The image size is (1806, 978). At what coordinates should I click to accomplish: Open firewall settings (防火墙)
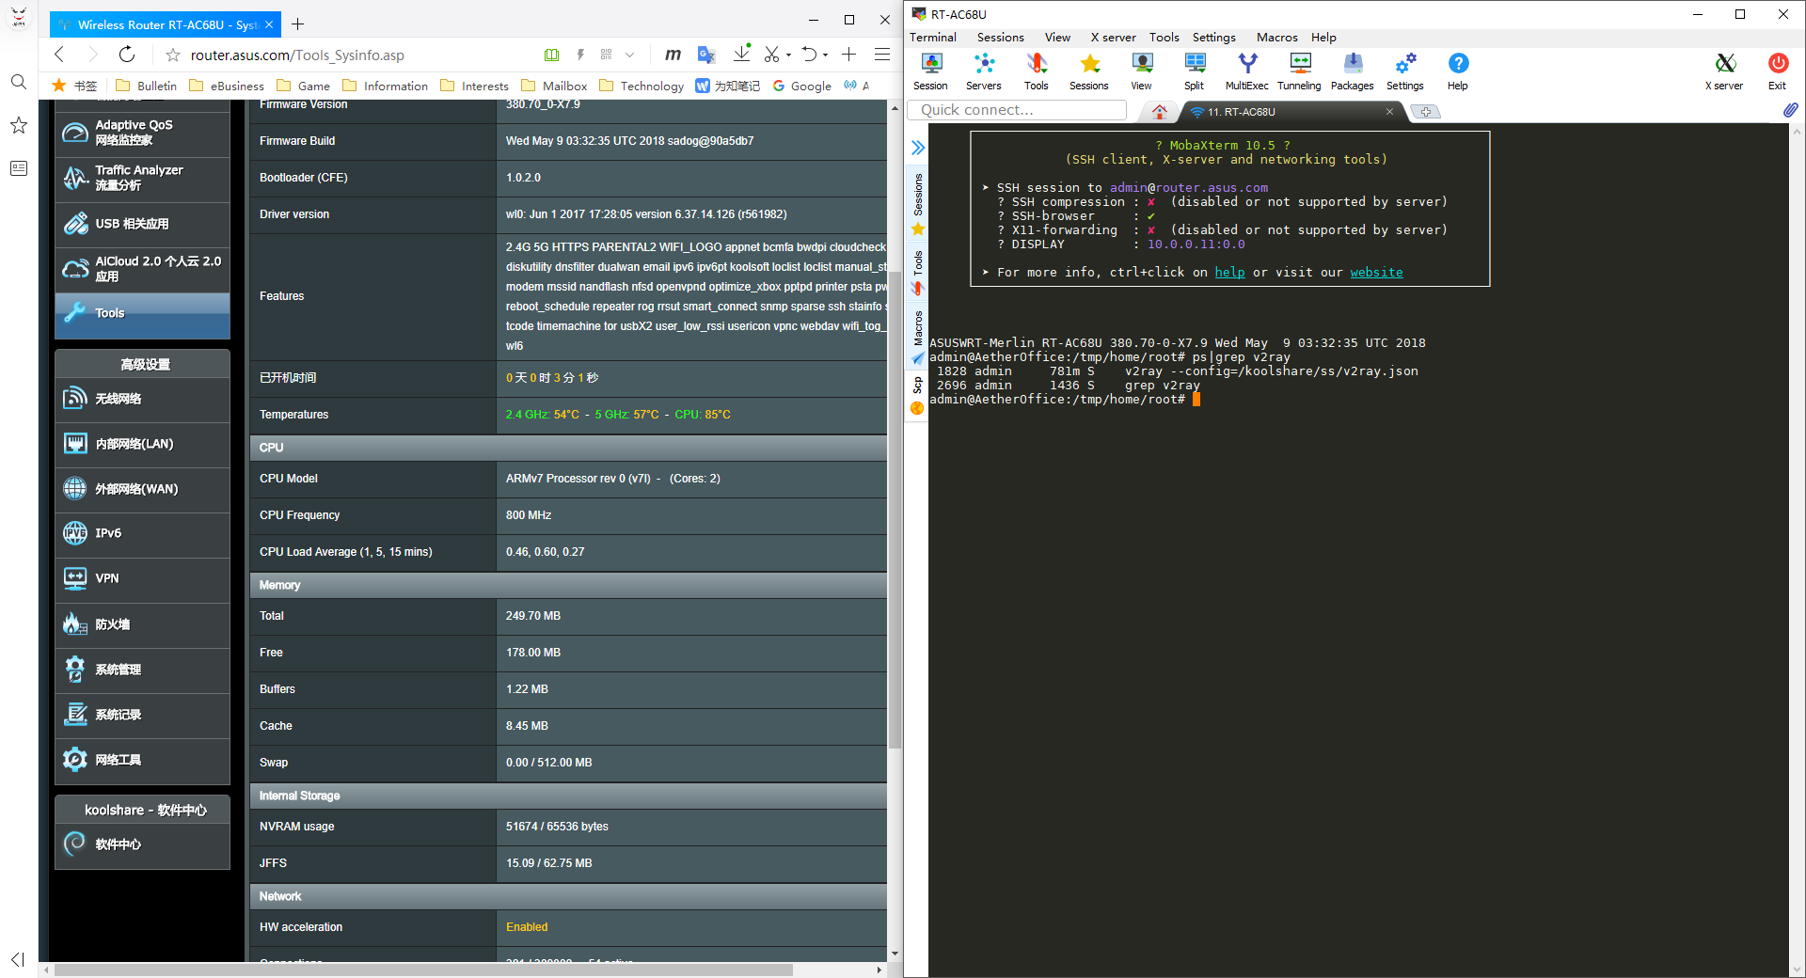pos(142,624)
